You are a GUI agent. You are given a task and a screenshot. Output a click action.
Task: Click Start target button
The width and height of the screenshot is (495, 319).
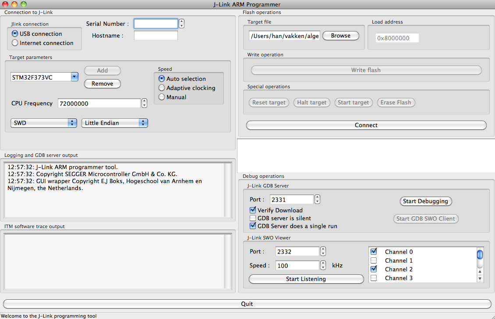point(353,102)
